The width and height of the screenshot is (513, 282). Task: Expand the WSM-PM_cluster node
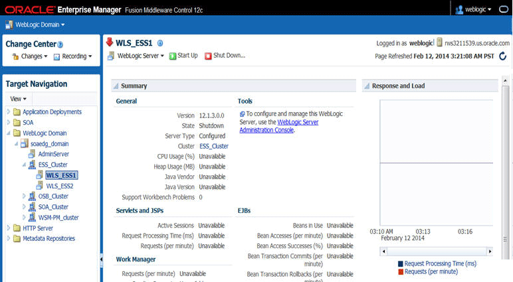(x=24, y=217)
